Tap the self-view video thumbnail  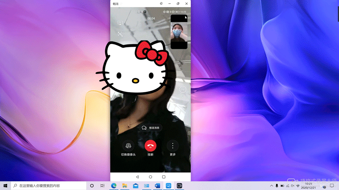click(179, 32)
